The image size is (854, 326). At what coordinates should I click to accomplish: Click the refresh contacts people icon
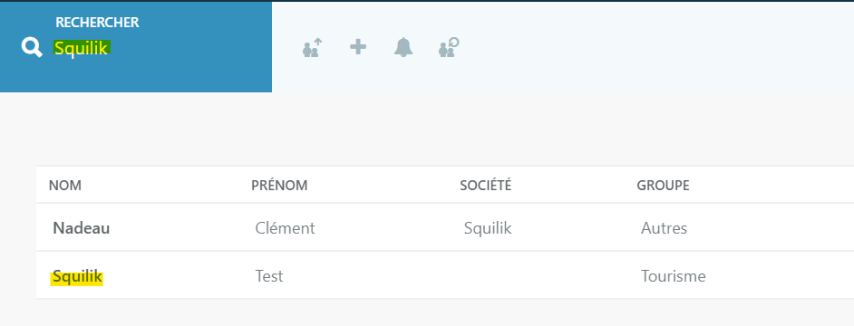(449, 47)
